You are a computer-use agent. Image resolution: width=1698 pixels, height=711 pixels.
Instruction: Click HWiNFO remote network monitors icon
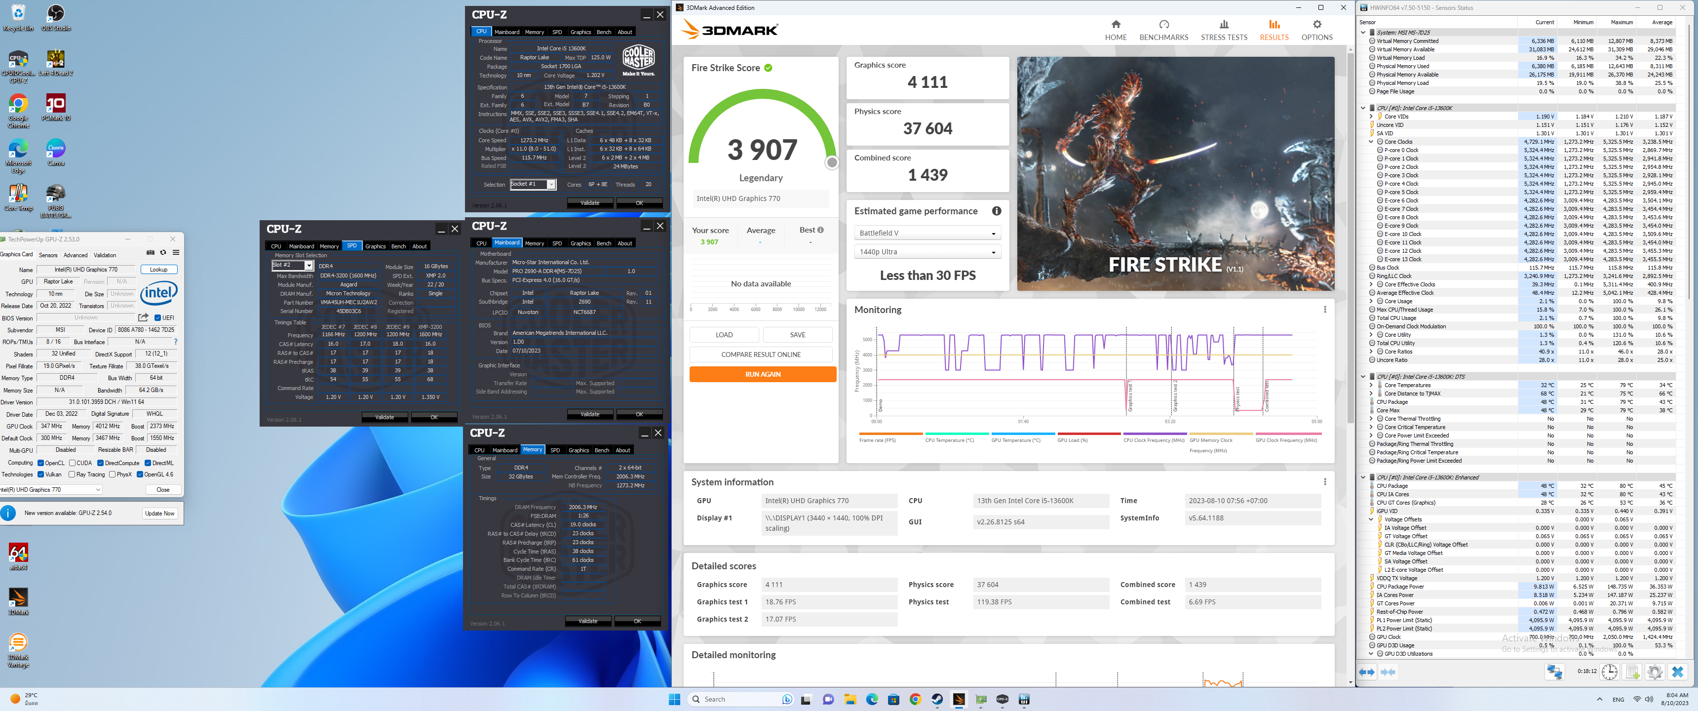tap(1554, 672)
